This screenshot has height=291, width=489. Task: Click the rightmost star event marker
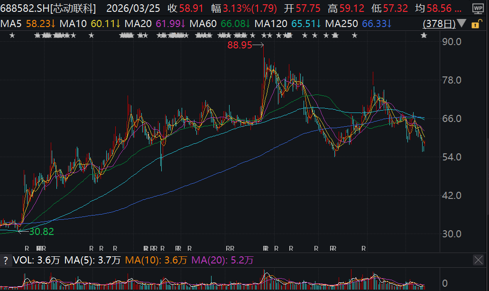coord(424,36)
